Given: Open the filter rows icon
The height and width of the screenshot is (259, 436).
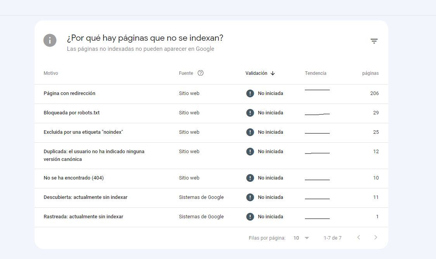Looking at the screenshot, I should pos(374,41).
